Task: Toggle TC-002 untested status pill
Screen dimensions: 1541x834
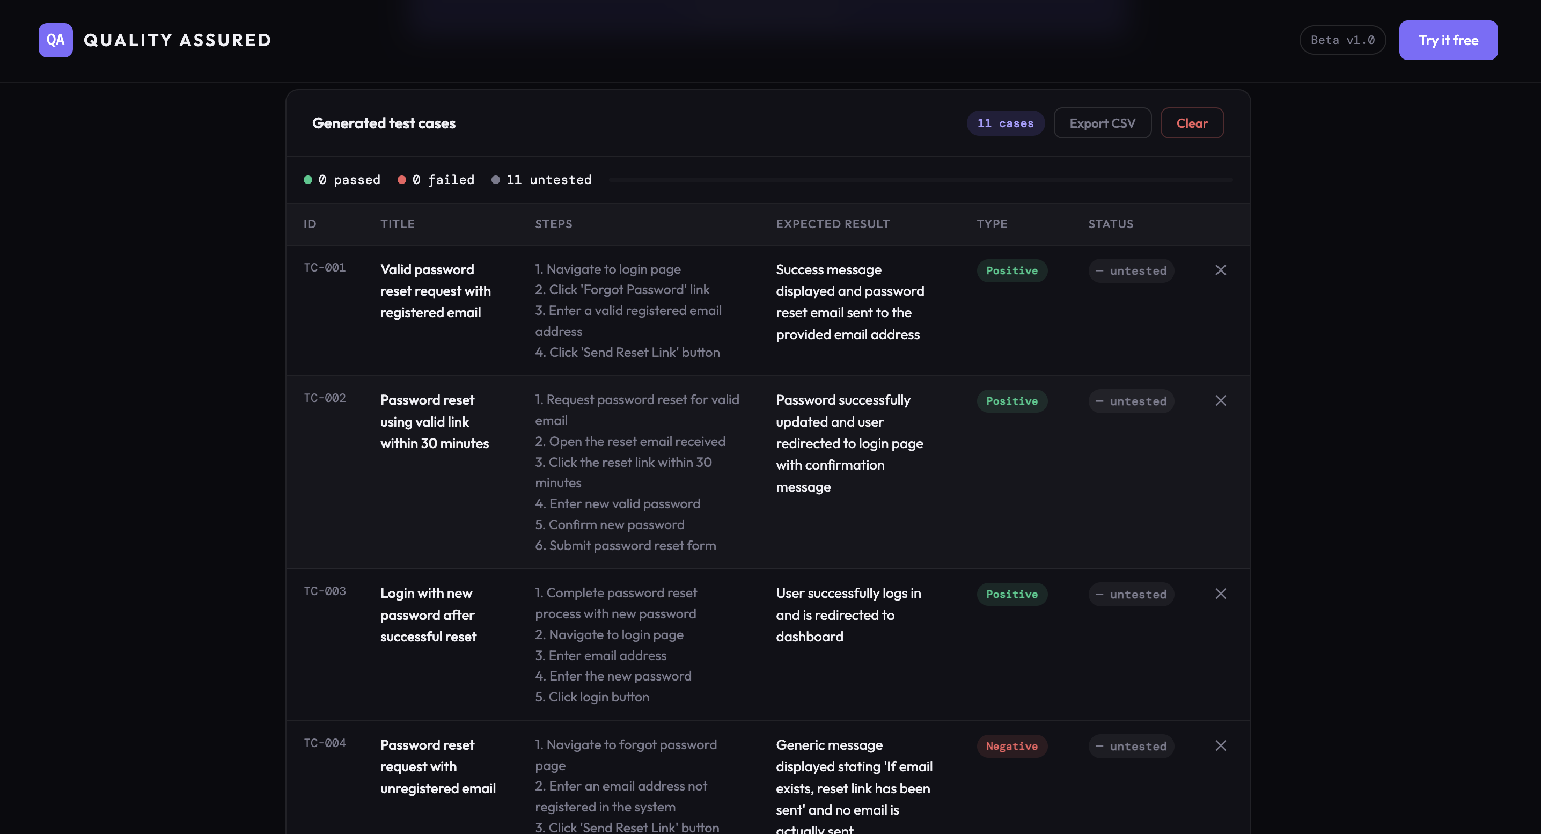Action: (x=1131, y=401)
